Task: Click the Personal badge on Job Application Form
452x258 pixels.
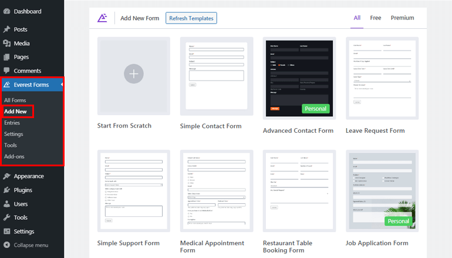Action: click(x=398, y=221)
